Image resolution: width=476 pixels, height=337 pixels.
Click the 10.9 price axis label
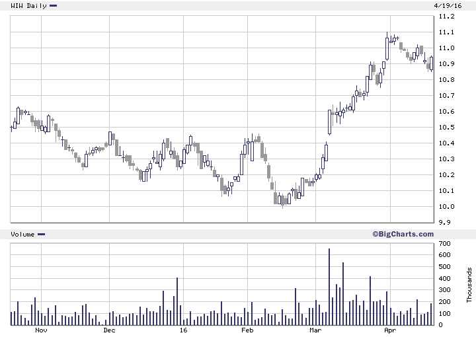tap(446, 64)
